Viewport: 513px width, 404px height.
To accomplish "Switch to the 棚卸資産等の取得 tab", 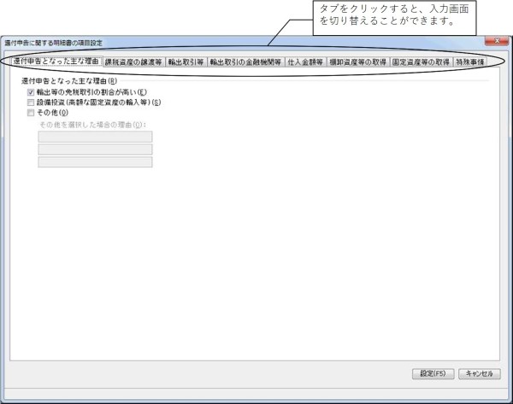I will tap(357, 62).
